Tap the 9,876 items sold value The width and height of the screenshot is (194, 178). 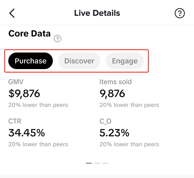(112, 94)
